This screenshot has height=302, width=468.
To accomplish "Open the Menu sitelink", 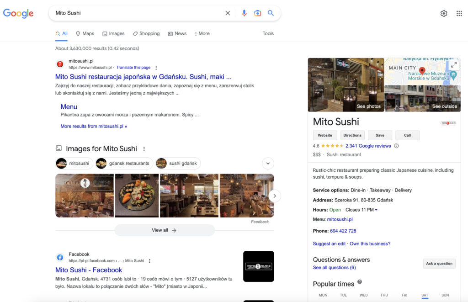I will pyautogui.click(x=69, y=107).
